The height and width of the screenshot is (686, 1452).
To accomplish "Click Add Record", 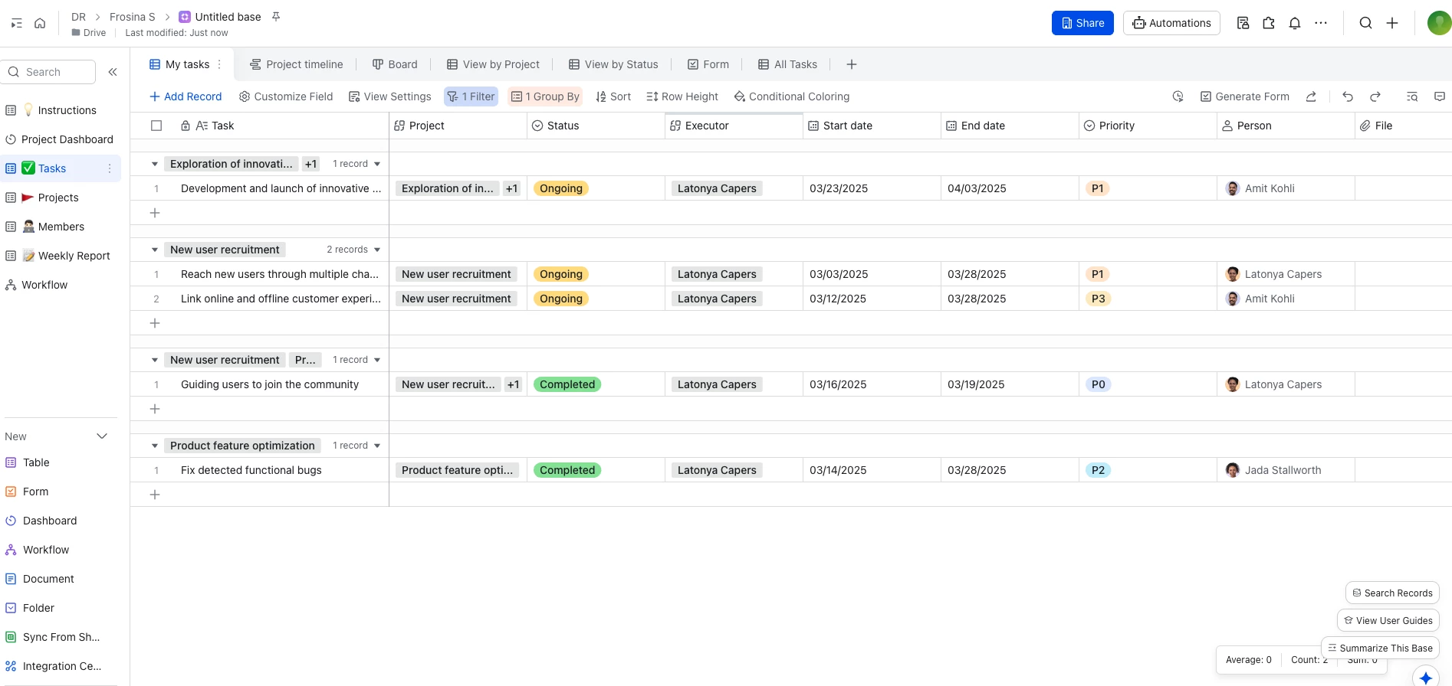I will [186, 96].
